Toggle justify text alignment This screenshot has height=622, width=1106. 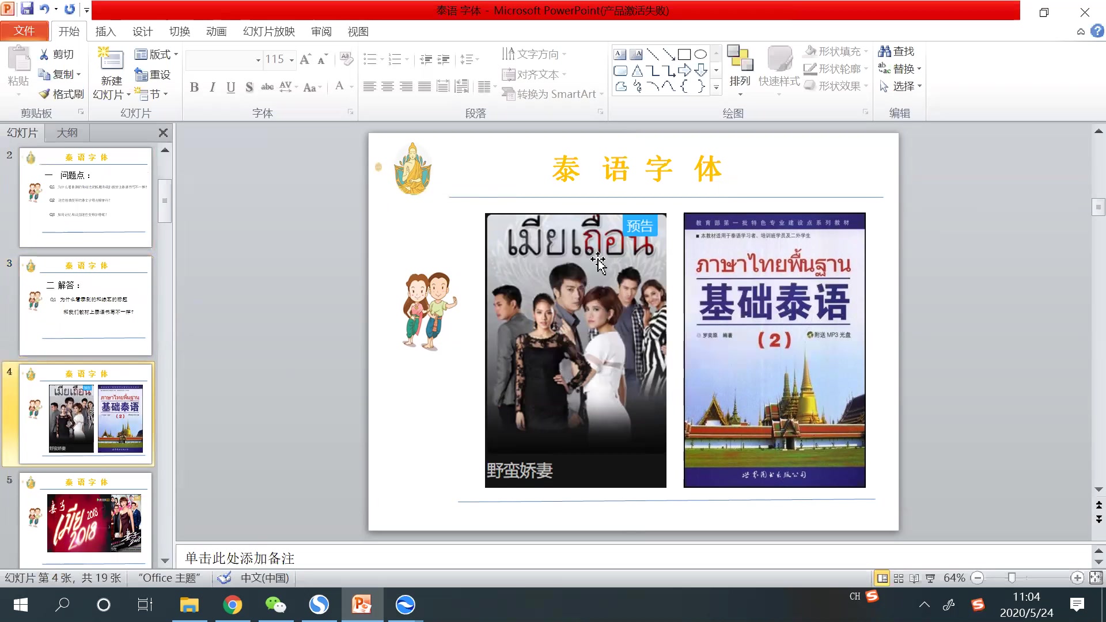[x=425, y=86]
